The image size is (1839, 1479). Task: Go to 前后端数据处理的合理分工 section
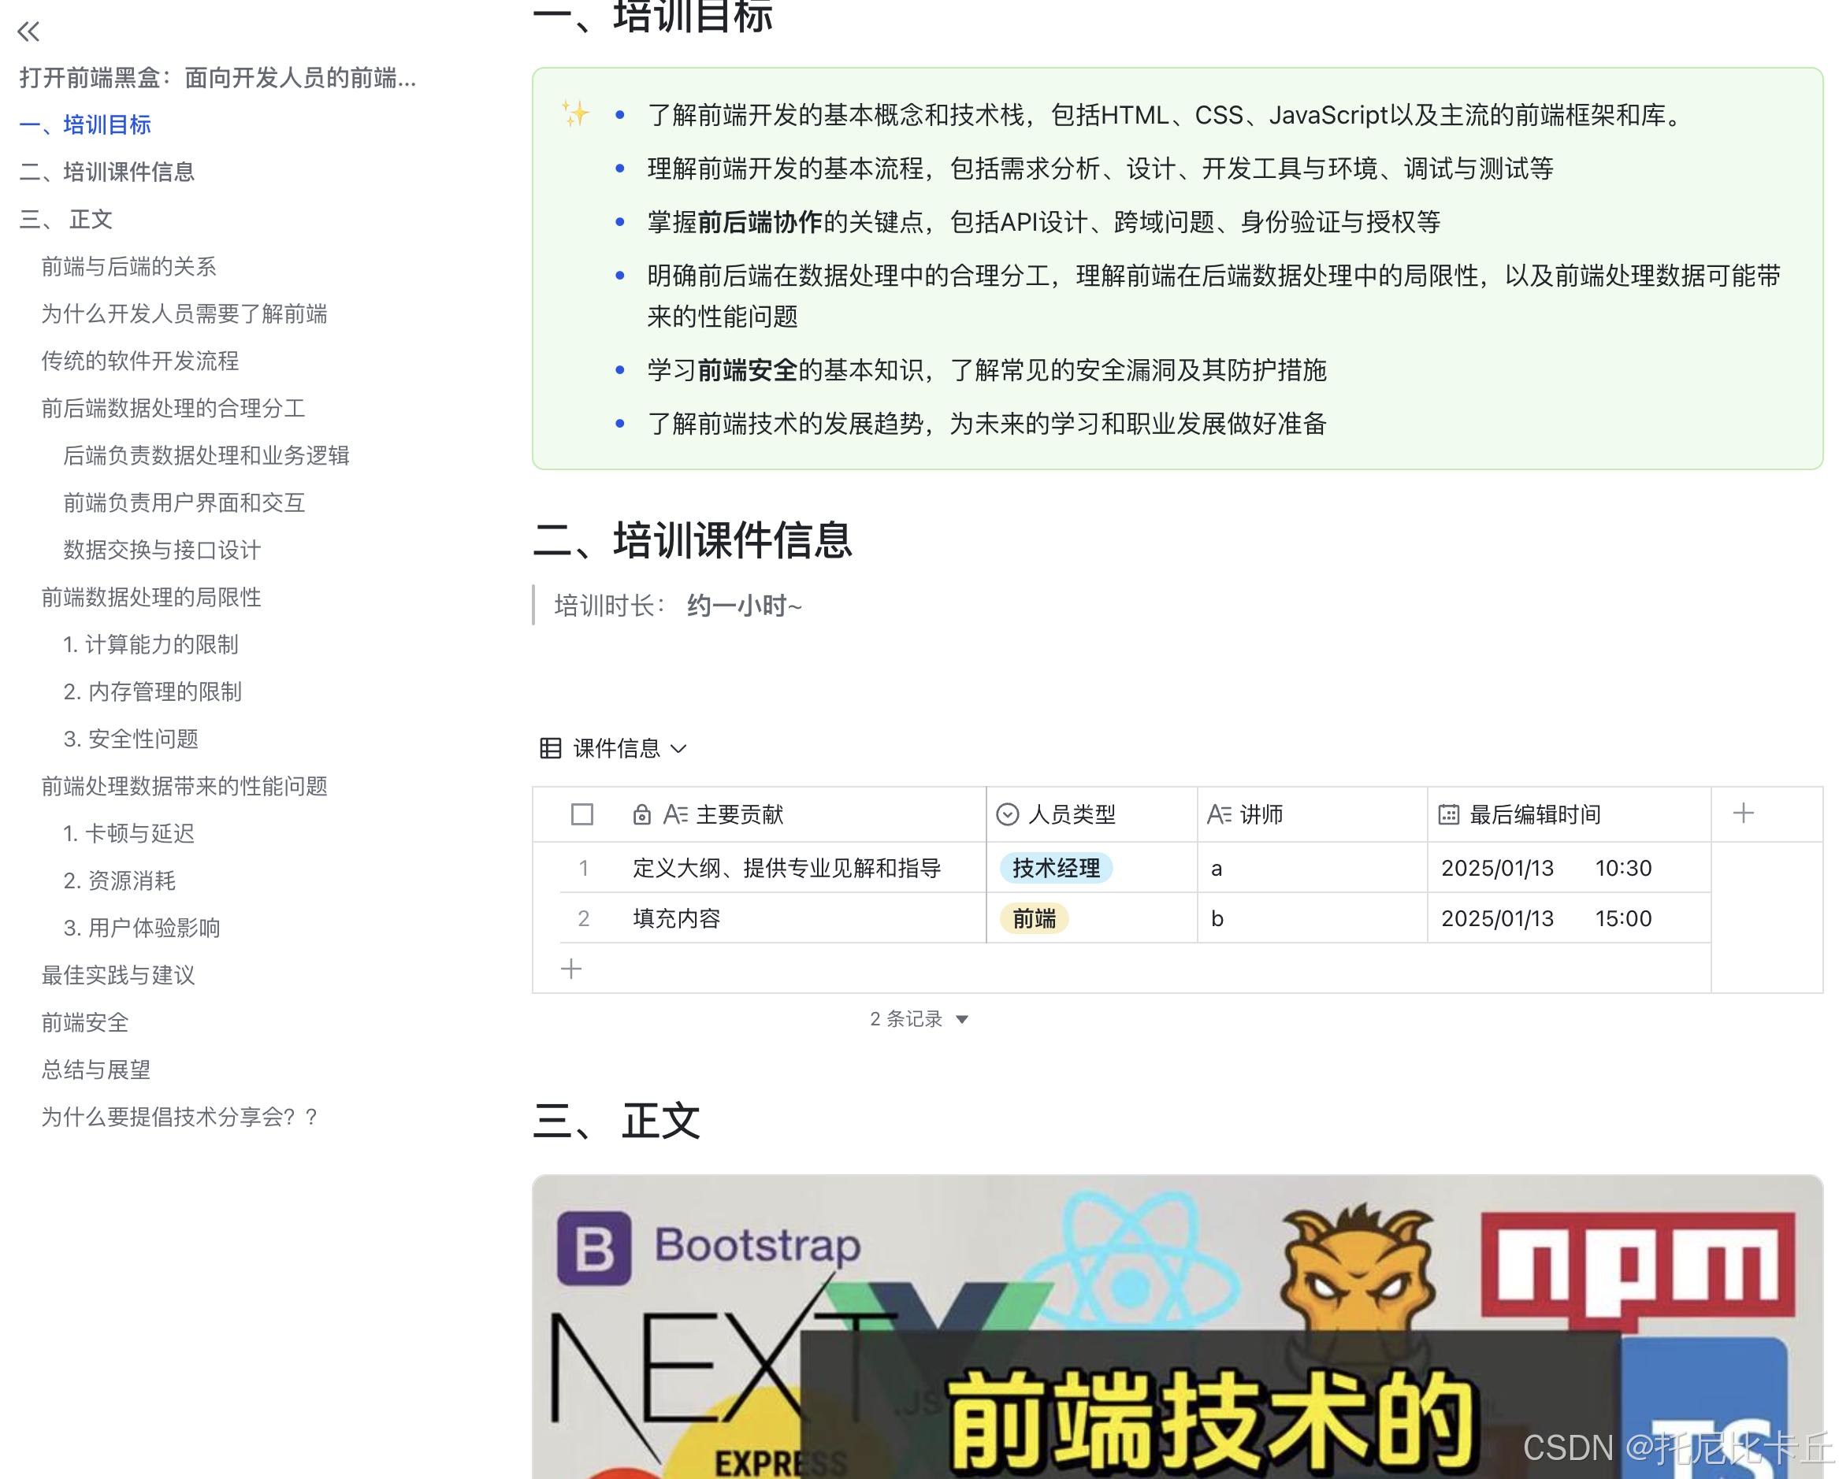[x=173, y=407]
